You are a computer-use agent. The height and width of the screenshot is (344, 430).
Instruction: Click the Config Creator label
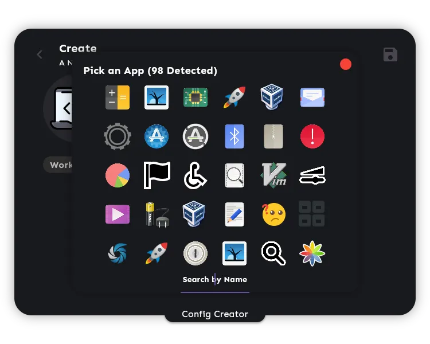click(215, 314)
